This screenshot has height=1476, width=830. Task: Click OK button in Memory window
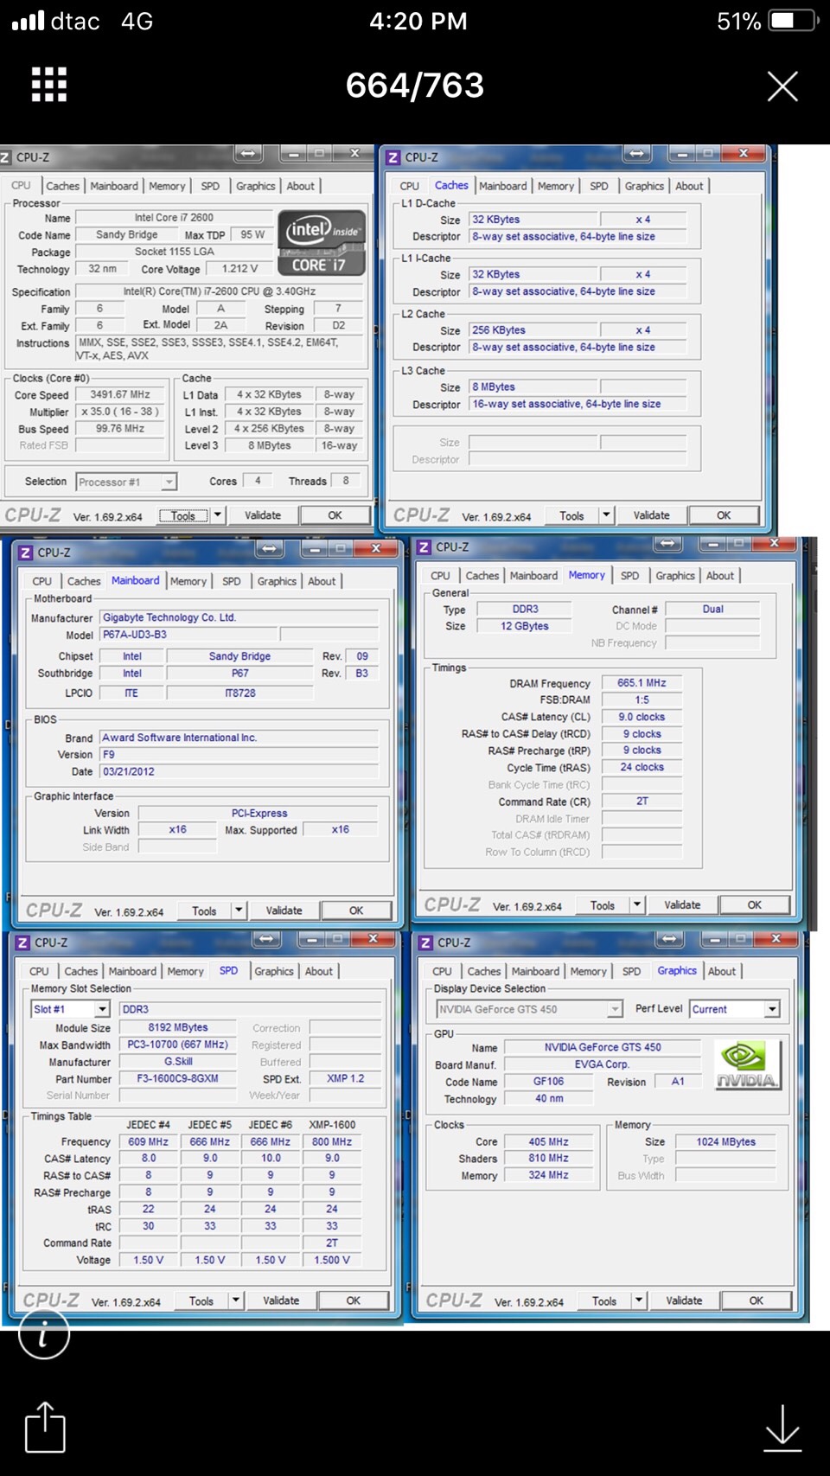[x=755, y=905]
